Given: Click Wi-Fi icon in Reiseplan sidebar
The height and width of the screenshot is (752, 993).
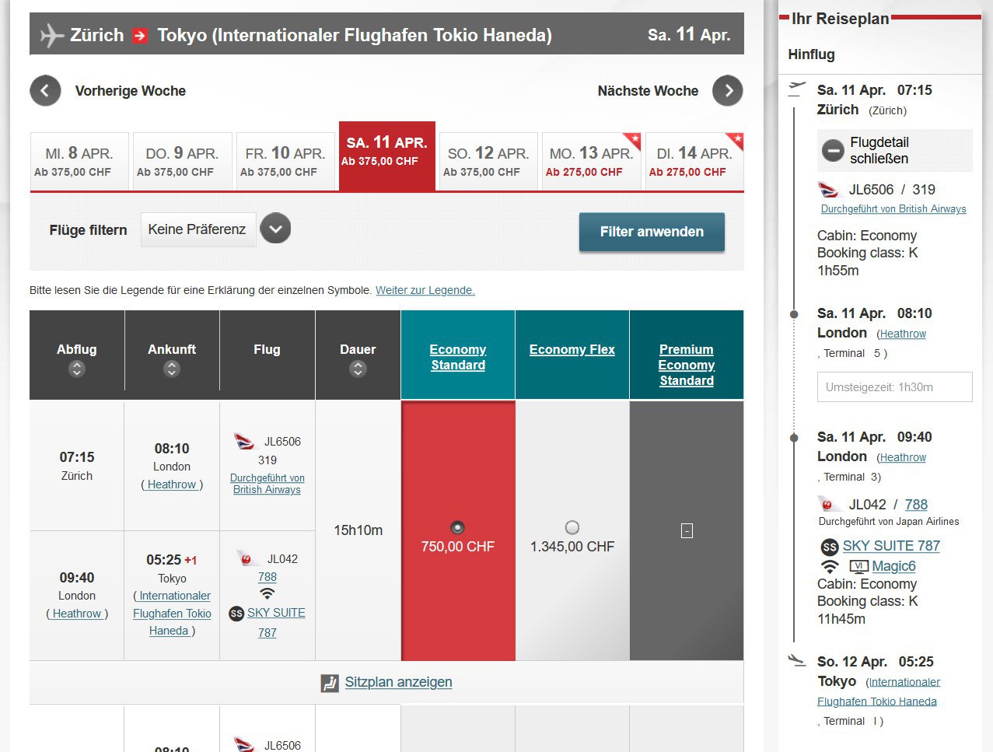Looking at the screenshot, I should 830,566.
